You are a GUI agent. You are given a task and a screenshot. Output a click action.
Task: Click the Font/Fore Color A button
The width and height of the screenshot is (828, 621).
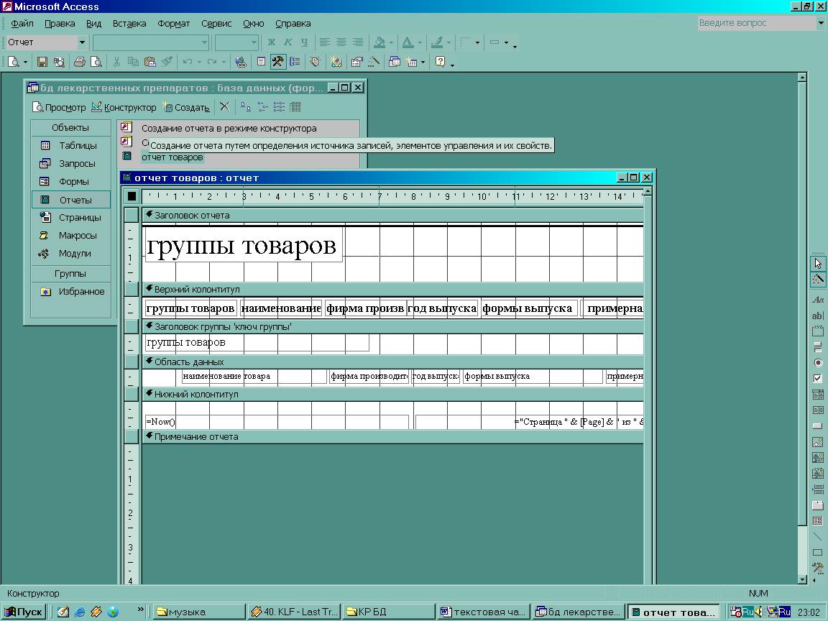(408, 42)
